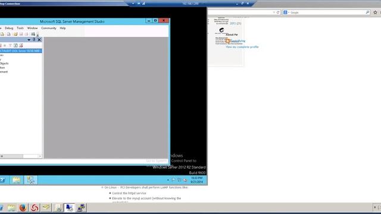The image size is (381, 214).
Task: Open PowerShell from the remote taskbar
Action: (2, 180)
